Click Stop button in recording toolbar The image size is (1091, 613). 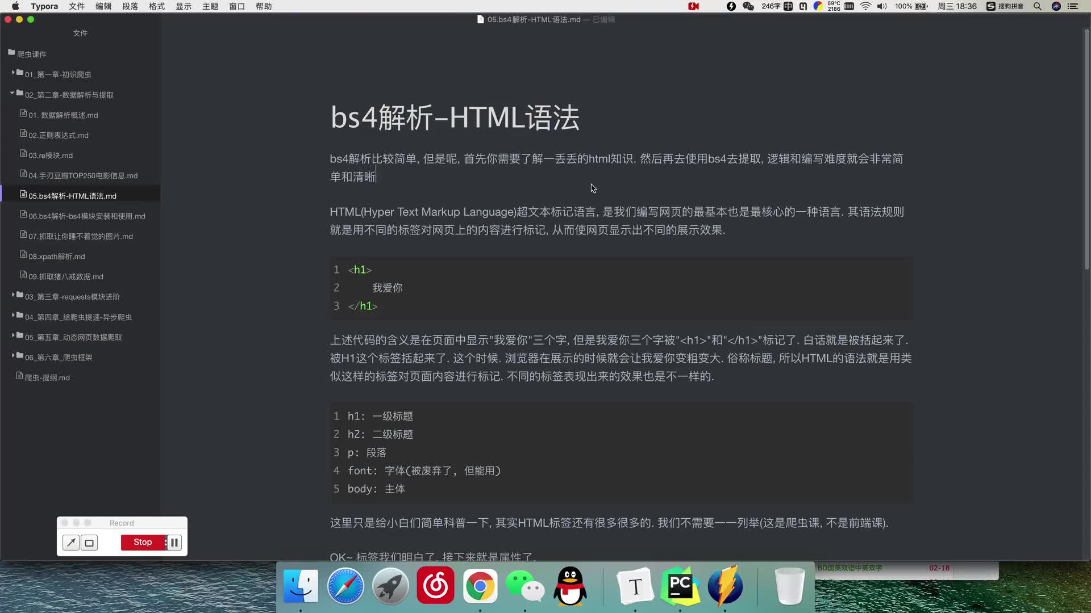(x=143, y=542)
